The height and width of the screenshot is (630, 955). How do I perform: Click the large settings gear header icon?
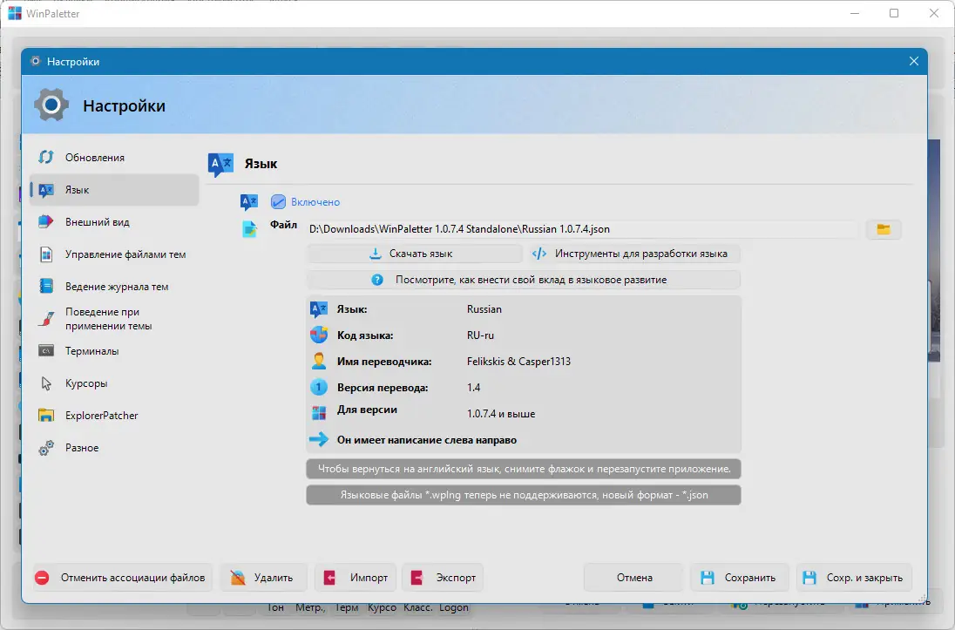(x=51, y=105)
